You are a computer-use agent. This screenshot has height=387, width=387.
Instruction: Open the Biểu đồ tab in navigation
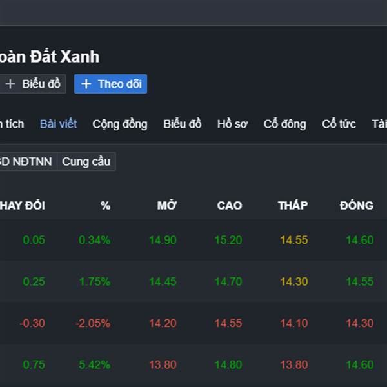(x=182, y=124)
